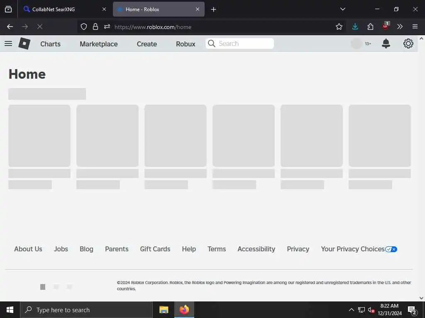Expand more tools overflow chevron
This screenshot has width=425, height=318.
click(x=400, y=26)
